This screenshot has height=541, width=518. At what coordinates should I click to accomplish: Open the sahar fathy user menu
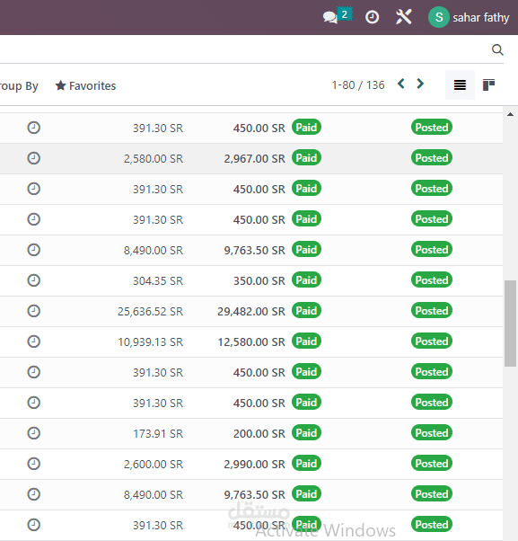[469, 17]
